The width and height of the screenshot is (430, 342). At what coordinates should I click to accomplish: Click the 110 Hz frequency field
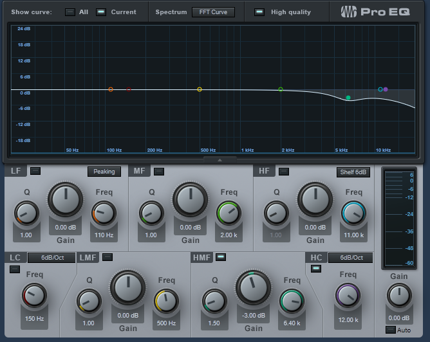coord(104,235)
